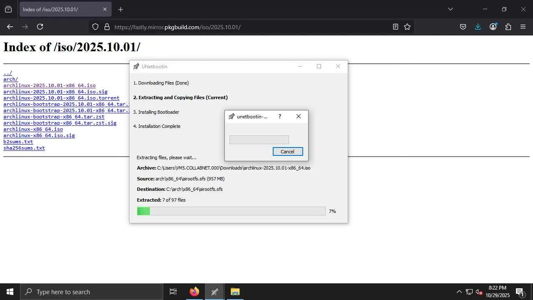Image resolution: width=533 pixels, height=300 pixels.
Task: Open the volume tray icon
Action: 479,292
